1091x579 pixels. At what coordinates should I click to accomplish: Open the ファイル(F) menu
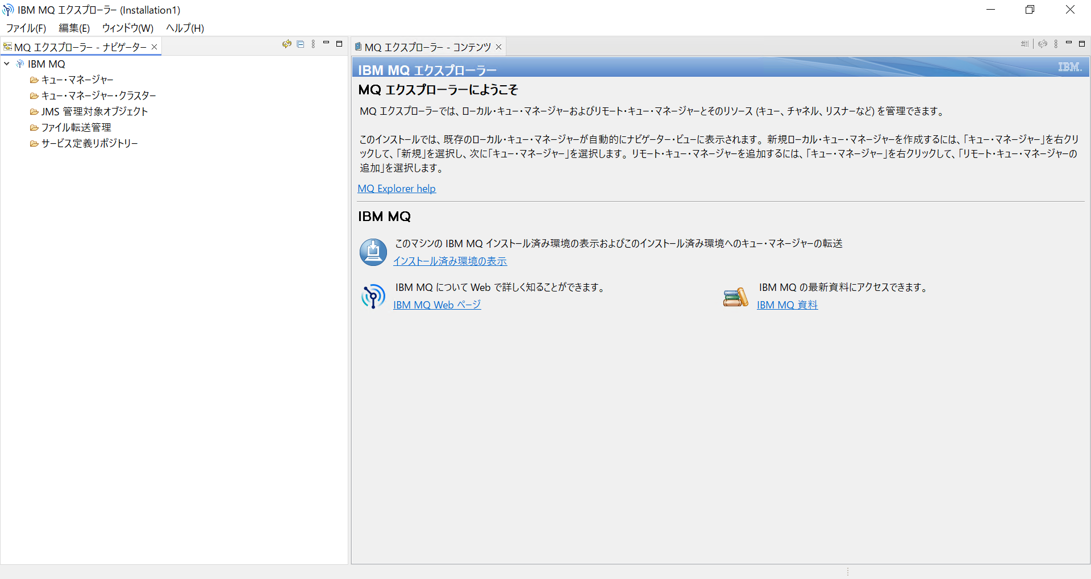point(26,28)
